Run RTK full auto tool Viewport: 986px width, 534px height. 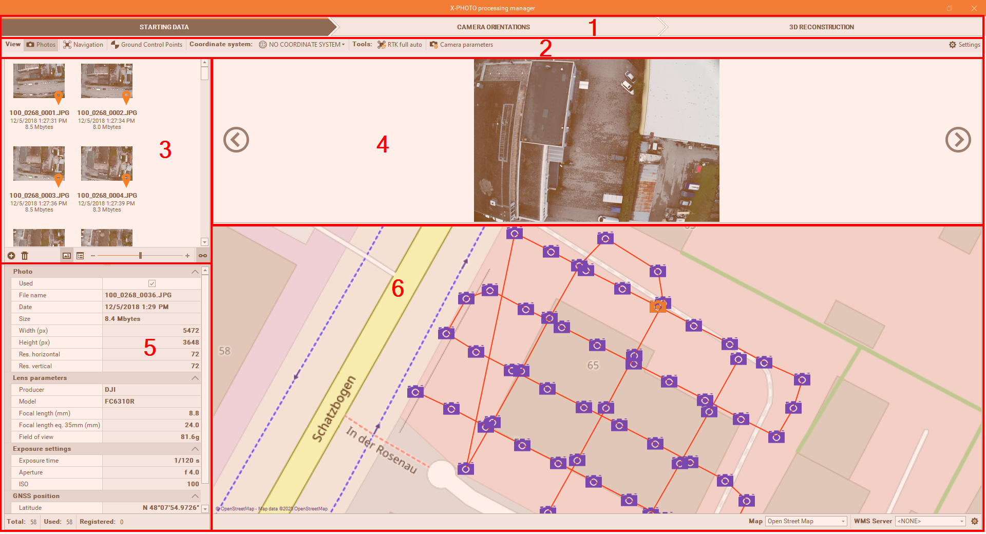[400, 45]
